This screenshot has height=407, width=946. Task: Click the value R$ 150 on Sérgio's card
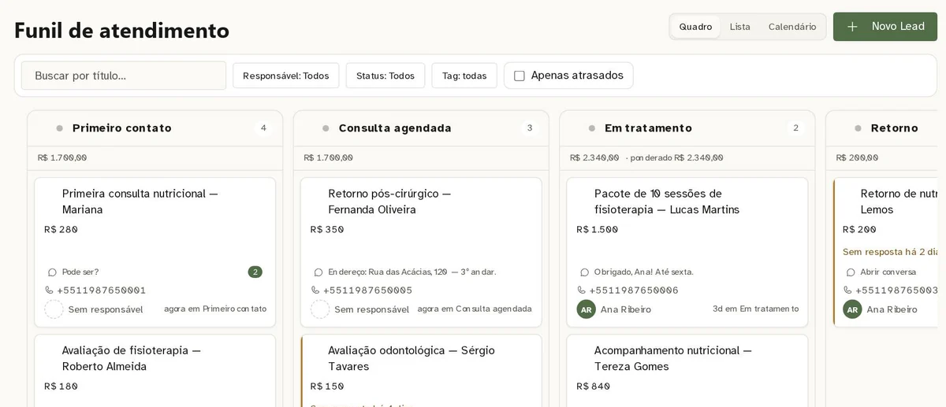coord(327,387)
